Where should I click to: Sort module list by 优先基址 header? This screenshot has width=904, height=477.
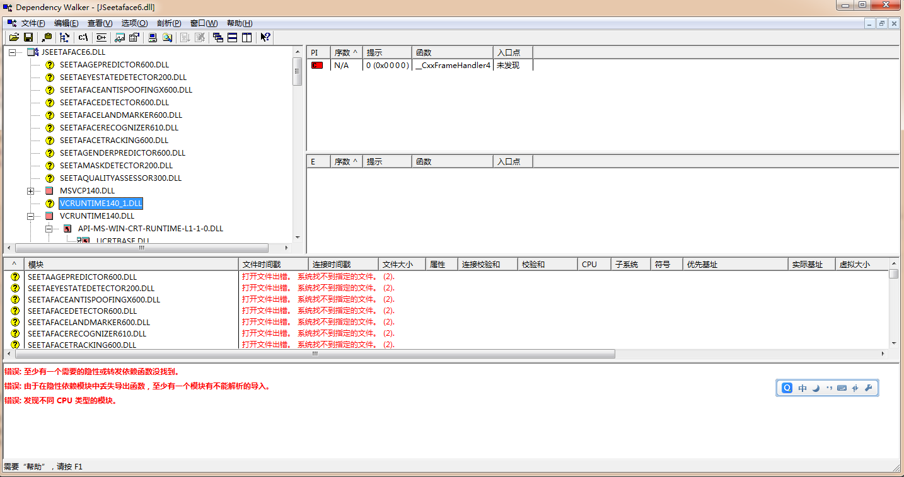pyautogui.click(x=736, y=264)
